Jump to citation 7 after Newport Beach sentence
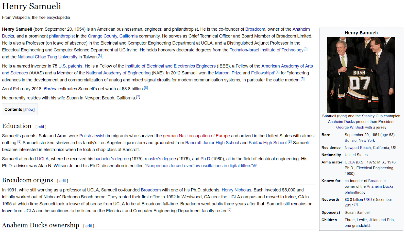Image resolution: width=406 pixels, height=232 pixels. [x=138, y=97]
